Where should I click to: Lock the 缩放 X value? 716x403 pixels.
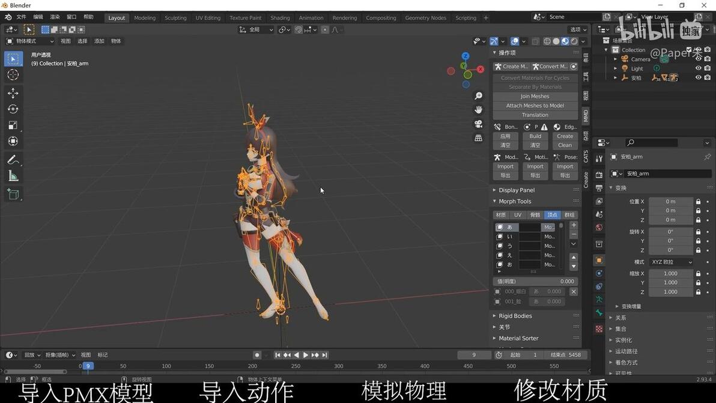tap(698, 273)
